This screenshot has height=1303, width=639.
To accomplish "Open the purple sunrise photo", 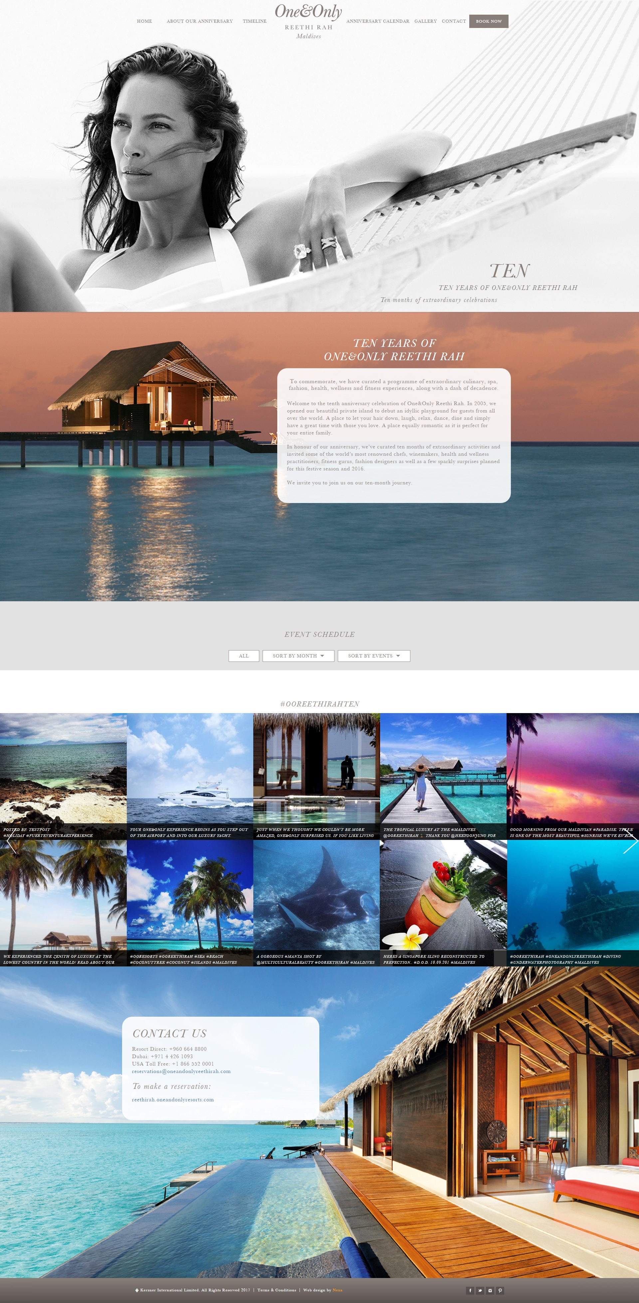I will (x=573, y=776).
